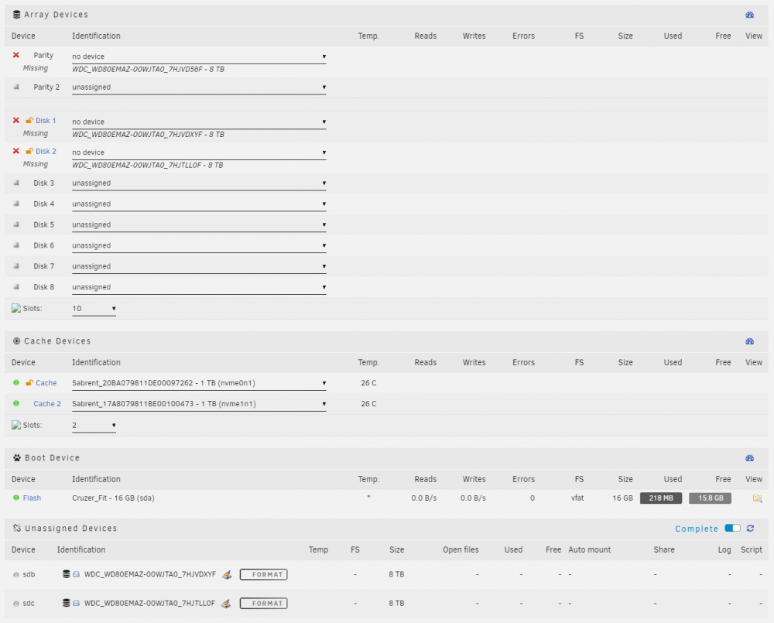Open the Cache Sabrent nvme0n1 dropdown

coord(199,383)
